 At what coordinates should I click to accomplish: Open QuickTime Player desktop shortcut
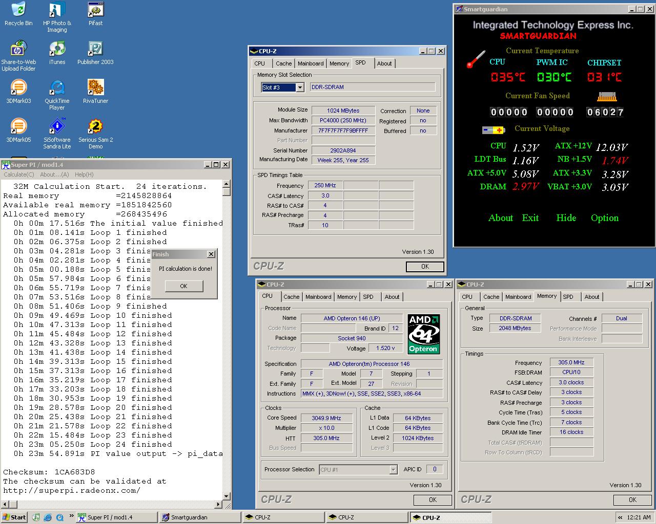tap(57, 95)
